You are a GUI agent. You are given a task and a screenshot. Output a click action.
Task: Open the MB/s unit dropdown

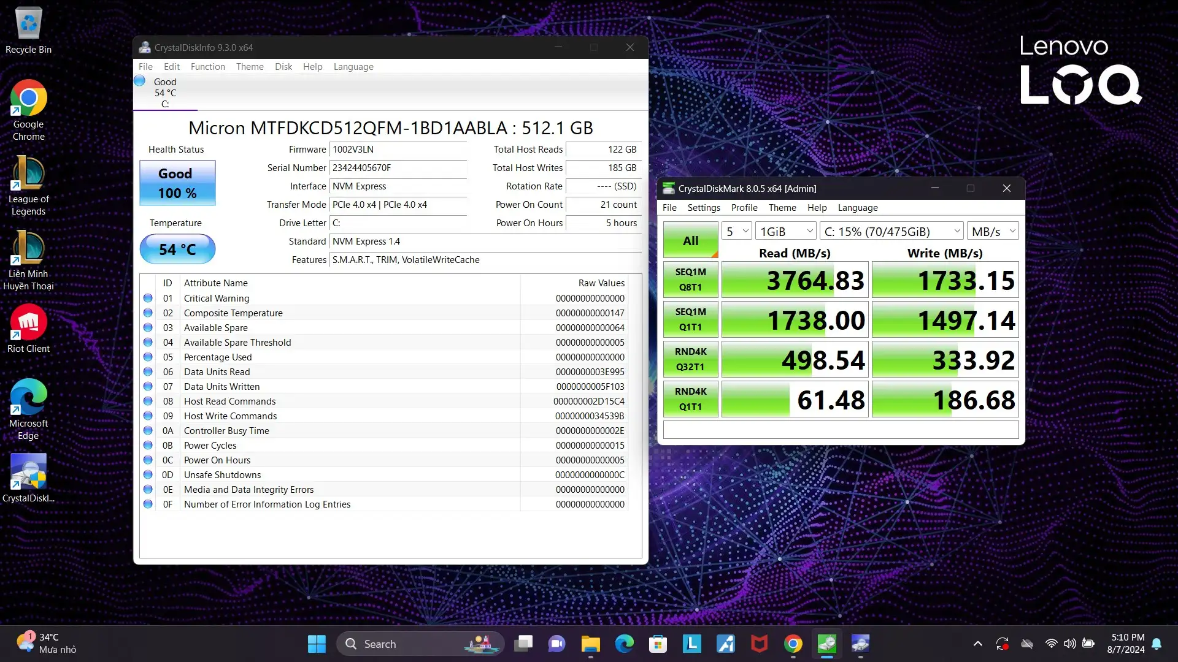pyautogui.click(x=993, y=231)
